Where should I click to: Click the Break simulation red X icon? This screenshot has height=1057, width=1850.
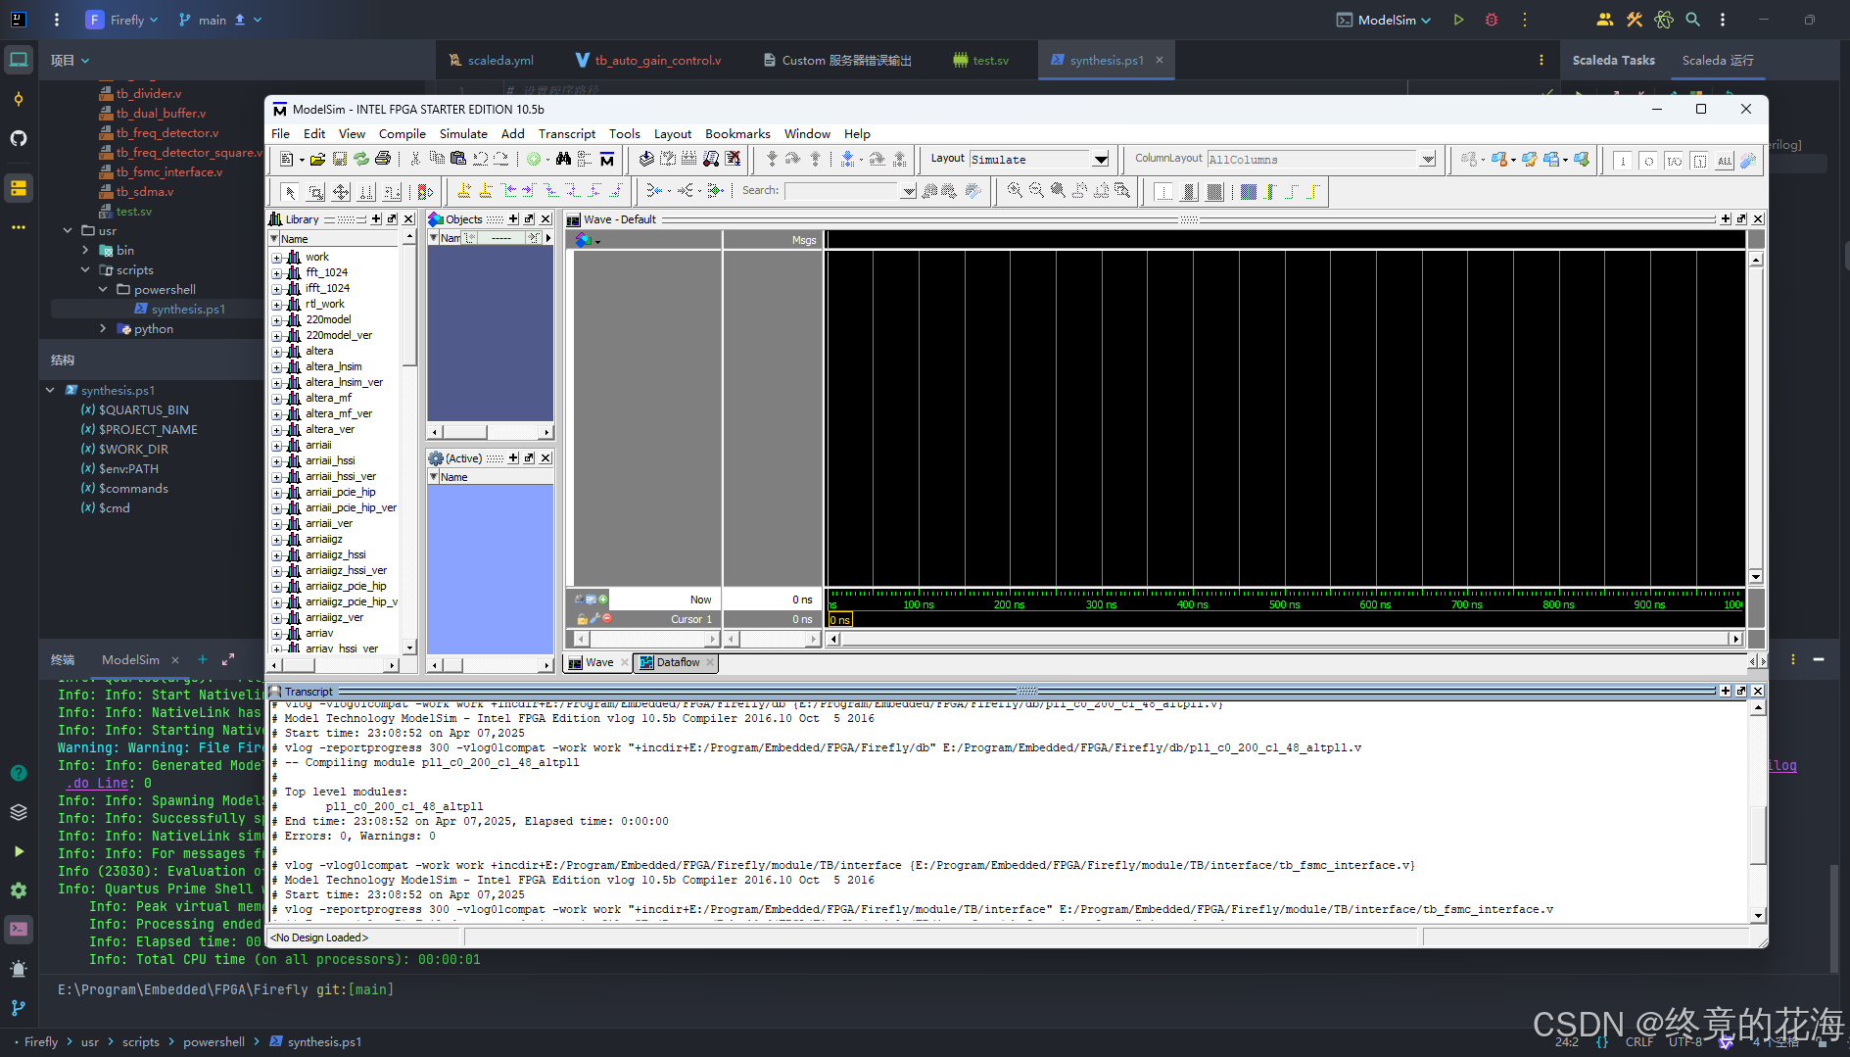pyautogui.click(x=733, y=159)
